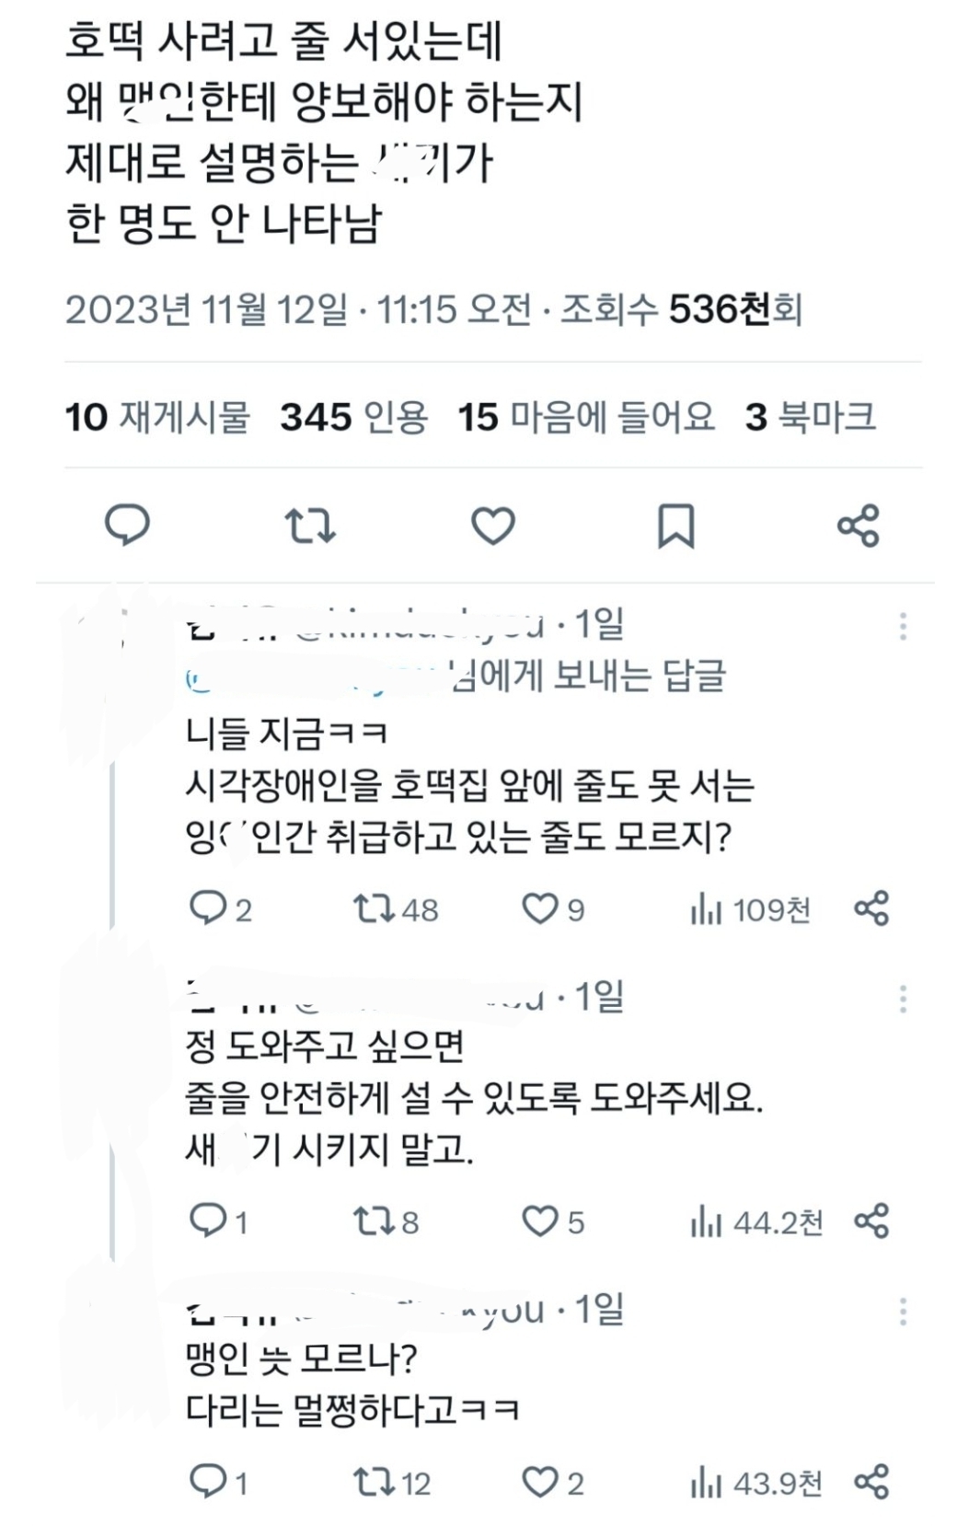980x1526 pixels.
Task: Share the third reply with 43.9천 views
Action: (x=870, y=1483)
